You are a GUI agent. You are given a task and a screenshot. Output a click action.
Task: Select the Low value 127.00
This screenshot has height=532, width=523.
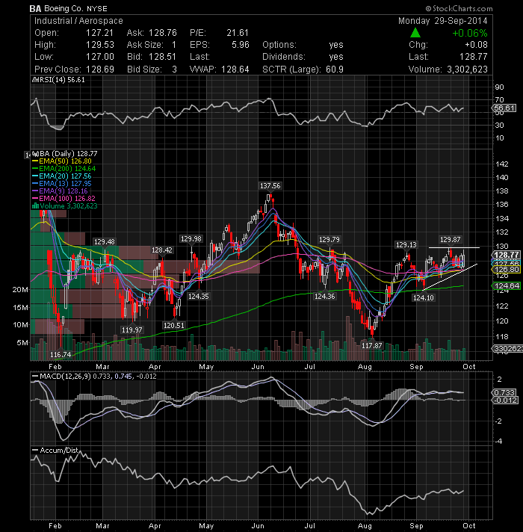pyautogui.click(x=99, y=57)
